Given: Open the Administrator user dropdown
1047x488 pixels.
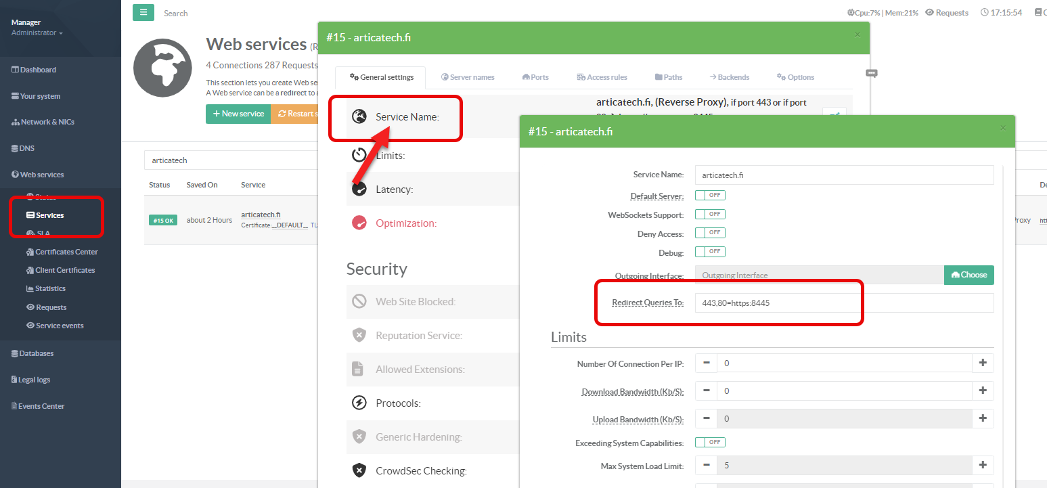Looking at the screenshot, I should click(x=37, y=33).
